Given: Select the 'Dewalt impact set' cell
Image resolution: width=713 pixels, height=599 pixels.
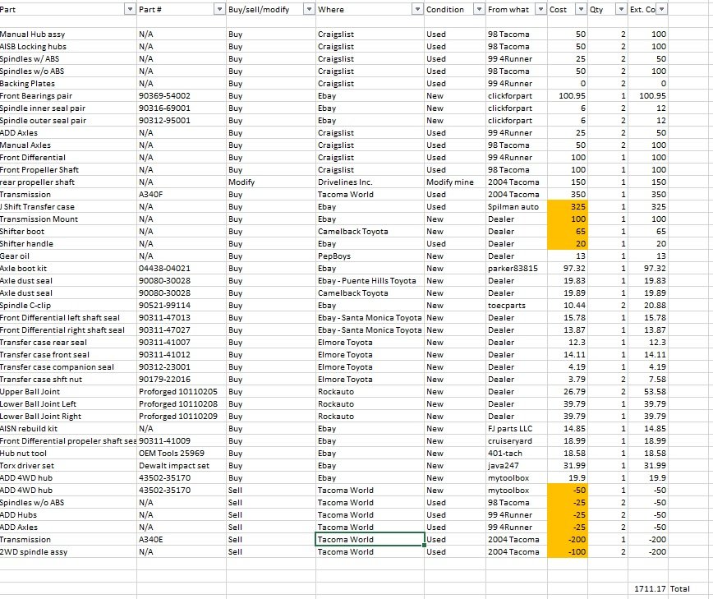Looking at the screenshot, I should [181, 465].
